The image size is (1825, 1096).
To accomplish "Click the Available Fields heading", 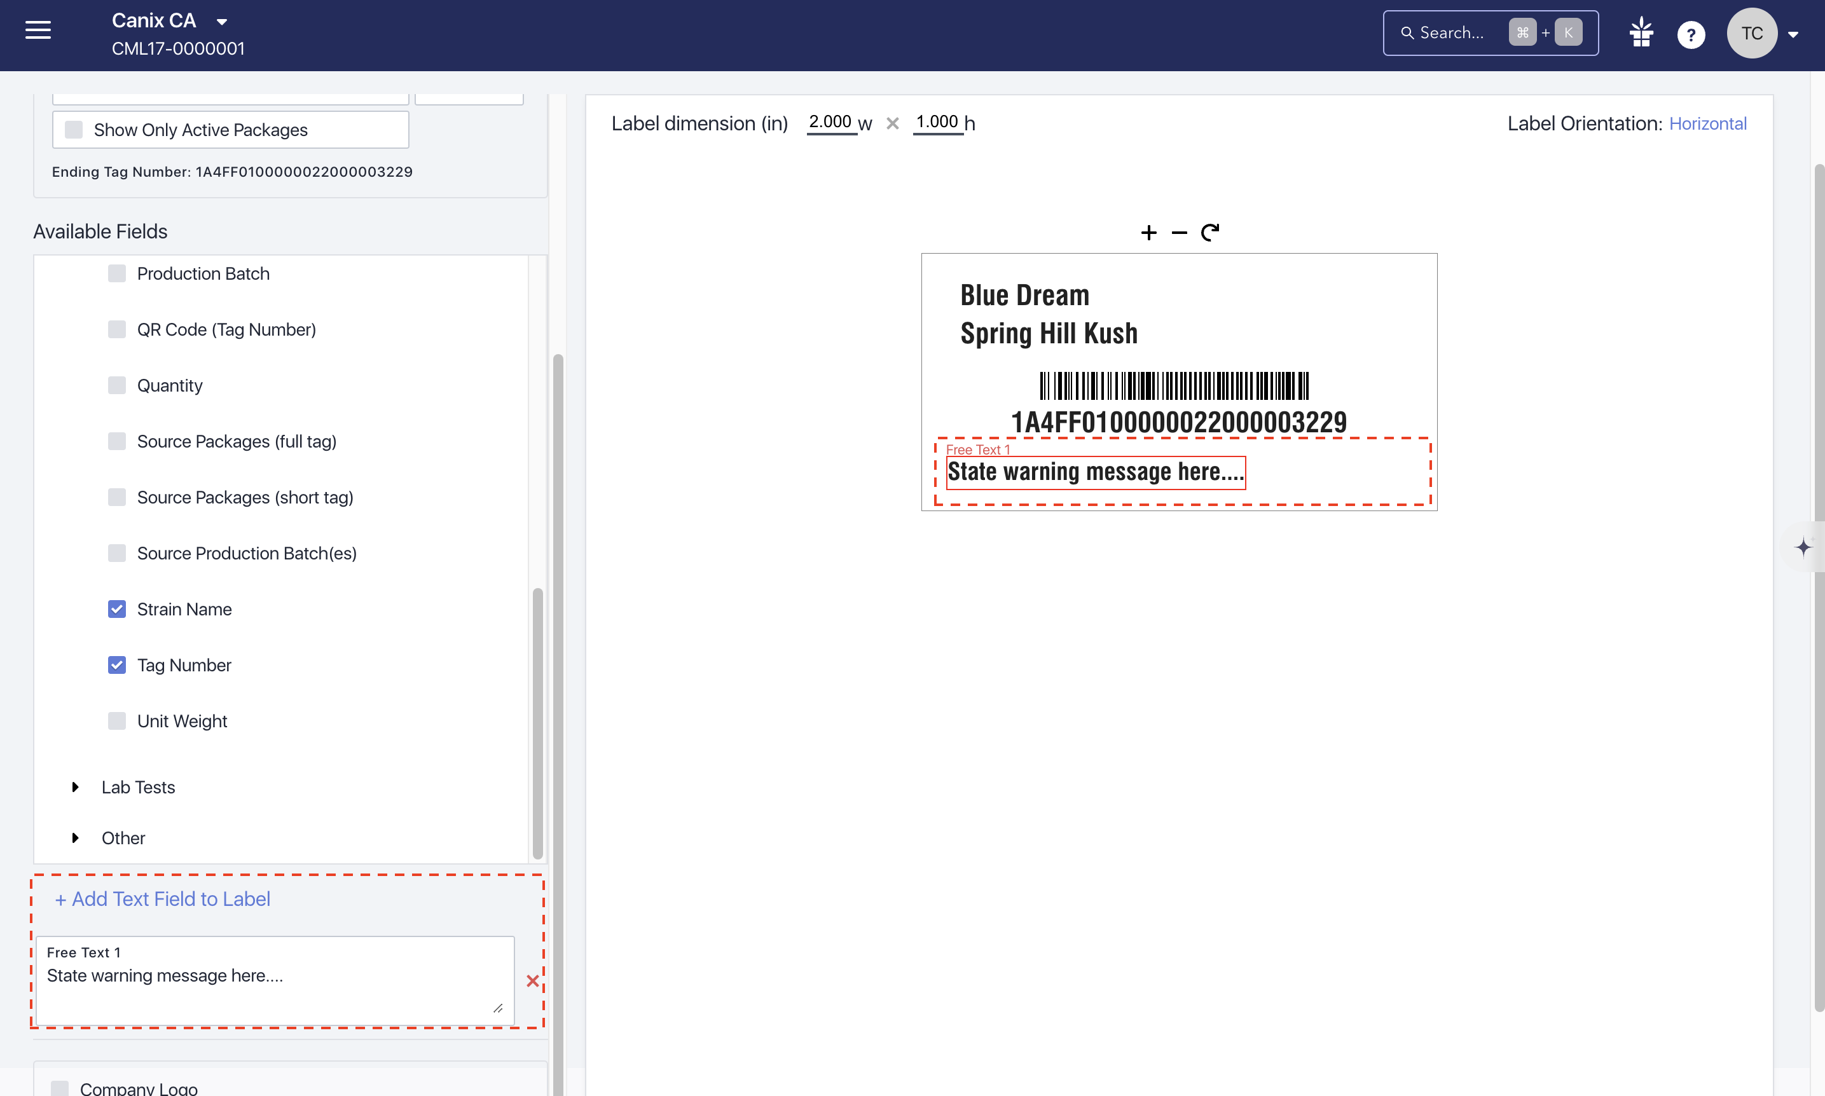I will click(x=100, y=232).
